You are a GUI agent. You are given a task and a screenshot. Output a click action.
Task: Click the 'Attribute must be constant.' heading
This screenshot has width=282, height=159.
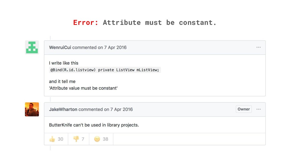pos(159,23)
